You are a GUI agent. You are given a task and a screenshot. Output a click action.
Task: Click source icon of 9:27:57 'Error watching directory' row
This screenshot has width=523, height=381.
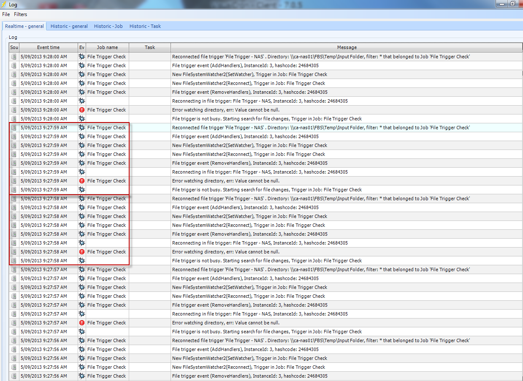tap(14, 323)
